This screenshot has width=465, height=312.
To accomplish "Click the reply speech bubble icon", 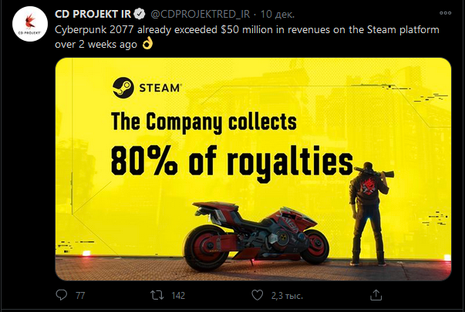I will click(x=62, y=295).
